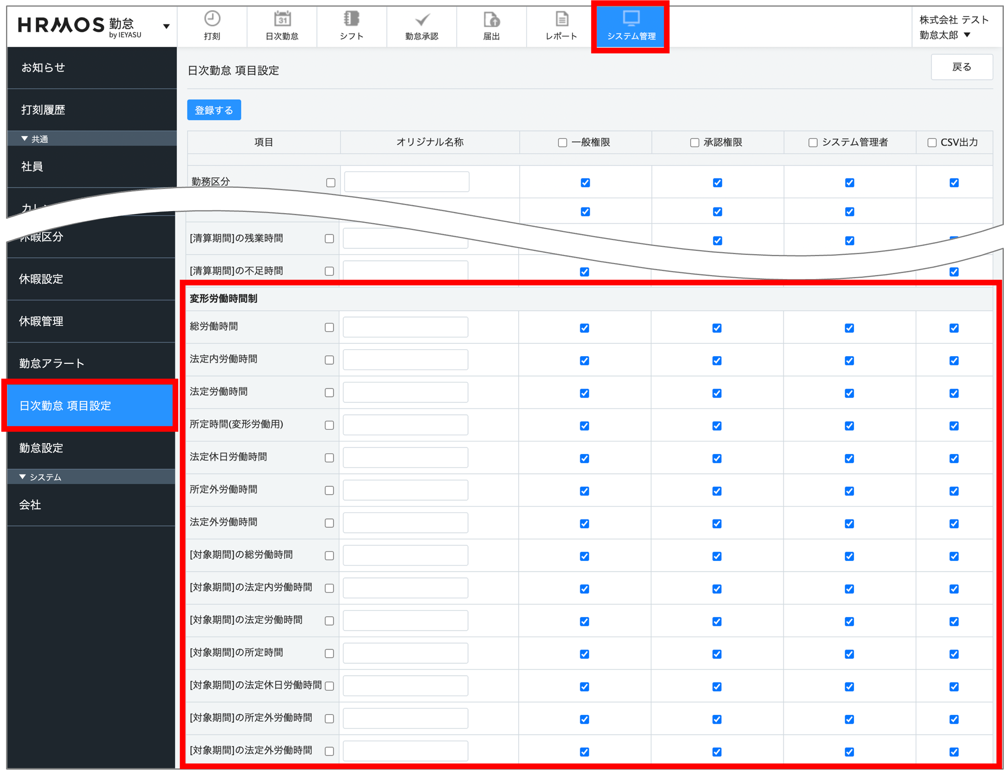Click the 戻る button
Viewport: 1004px width, 770px height.
click(x=961, y=68)
